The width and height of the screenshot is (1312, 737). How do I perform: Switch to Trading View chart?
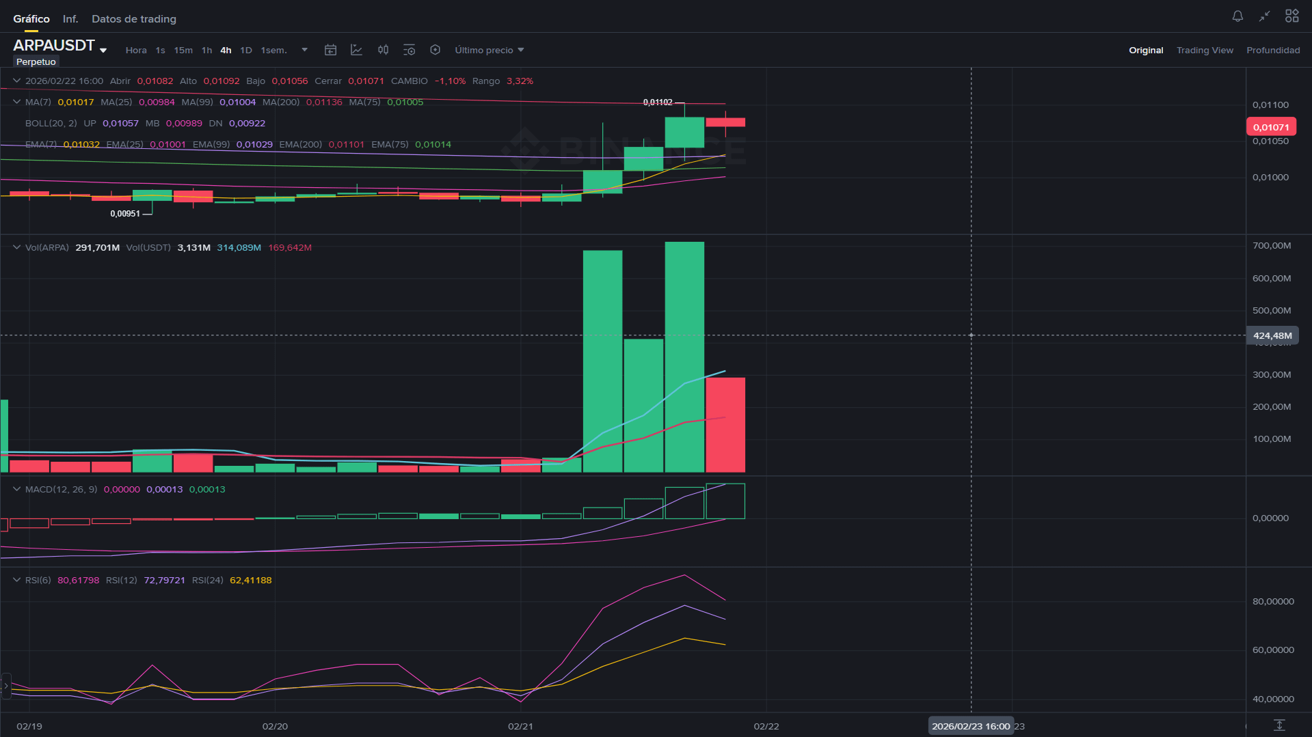coord(1205,50)
